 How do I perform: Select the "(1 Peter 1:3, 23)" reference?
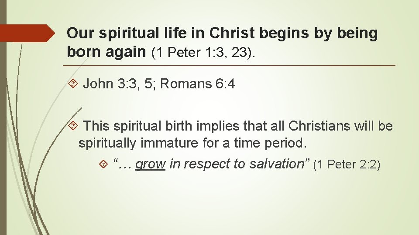click(x=203, y=52)
